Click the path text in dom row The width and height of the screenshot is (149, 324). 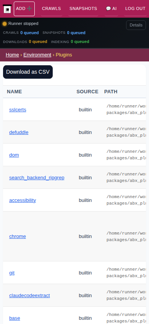coord(126,155)
